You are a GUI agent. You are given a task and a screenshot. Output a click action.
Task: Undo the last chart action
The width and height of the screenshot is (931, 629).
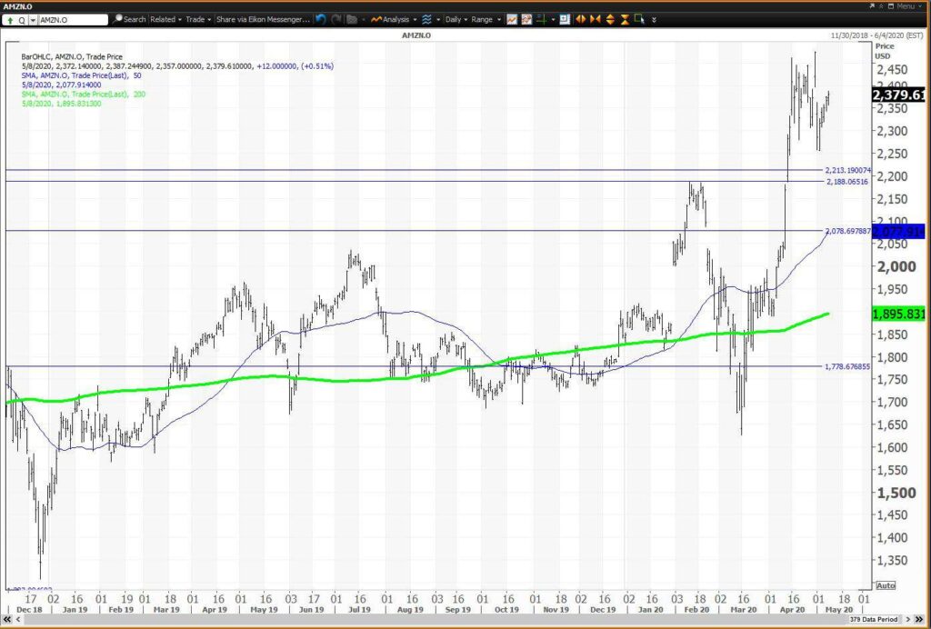[321, 19]
